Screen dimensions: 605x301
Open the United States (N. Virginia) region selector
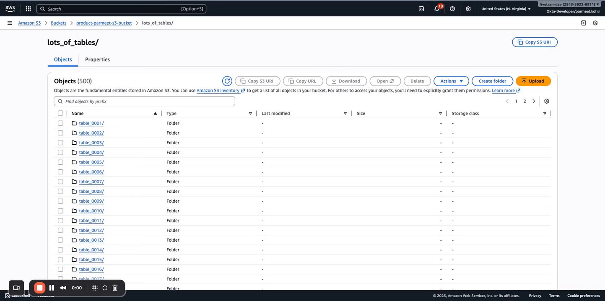coord(506,9)
